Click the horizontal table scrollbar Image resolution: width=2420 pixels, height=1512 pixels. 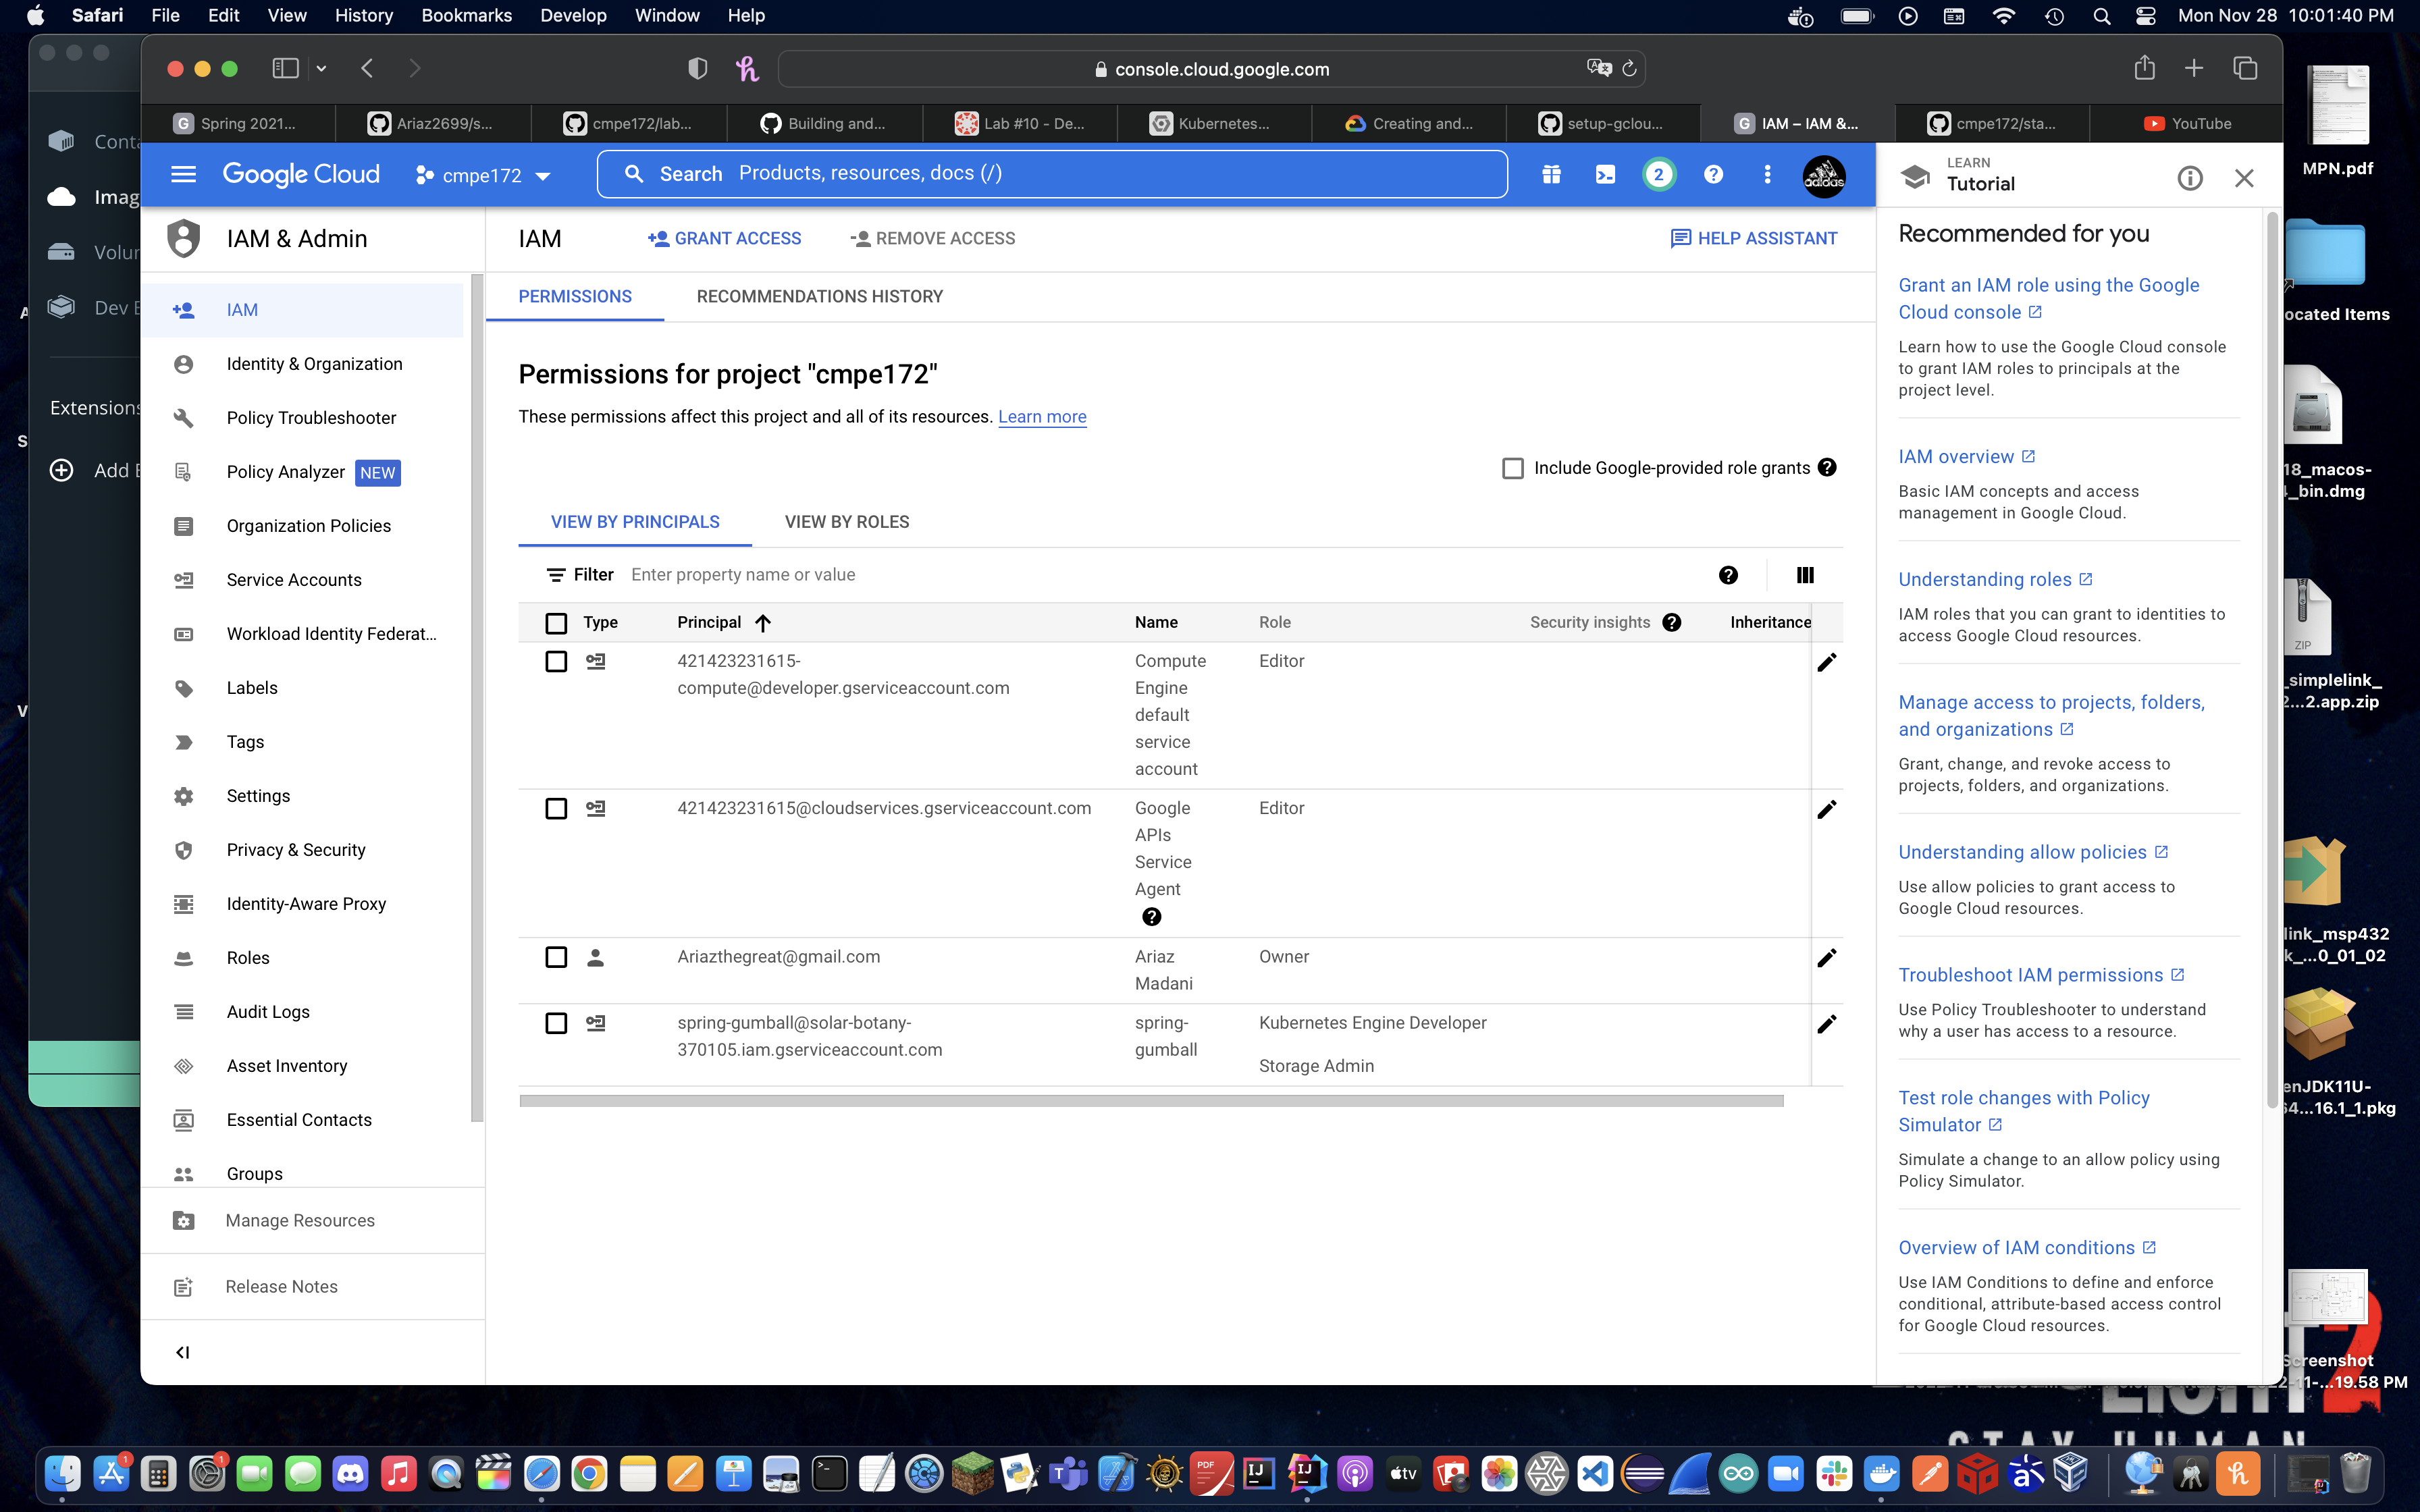pyautogui.click(x=1151, y=1101)
